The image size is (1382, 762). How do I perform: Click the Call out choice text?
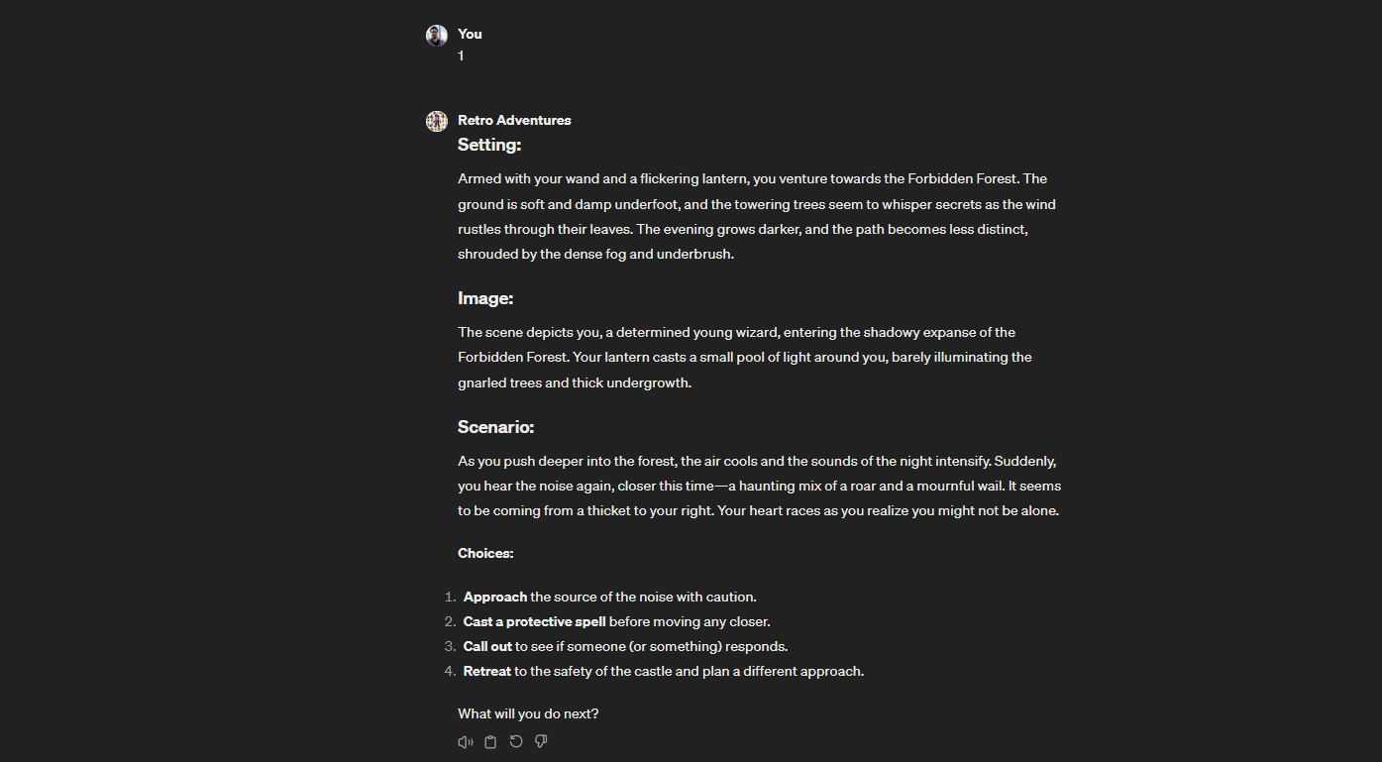coord(625,646)
